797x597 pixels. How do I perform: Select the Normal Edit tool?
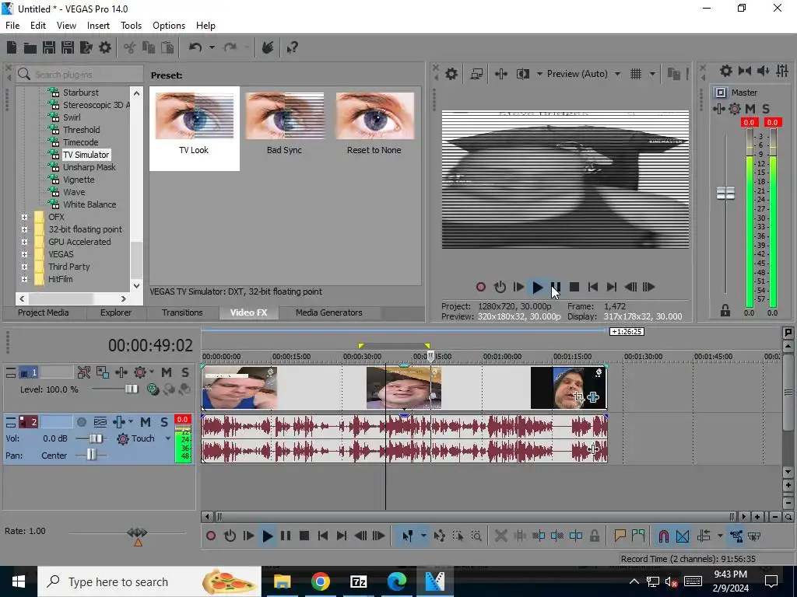point(408,536)
